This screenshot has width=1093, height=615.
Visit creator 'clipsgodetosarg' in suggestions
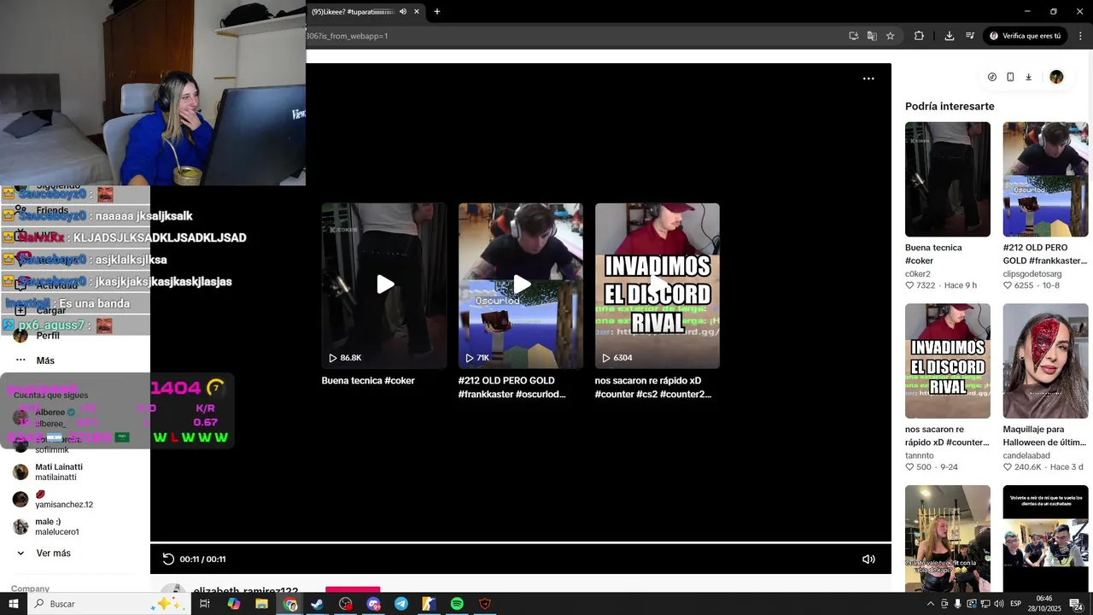coord(1032,274)
